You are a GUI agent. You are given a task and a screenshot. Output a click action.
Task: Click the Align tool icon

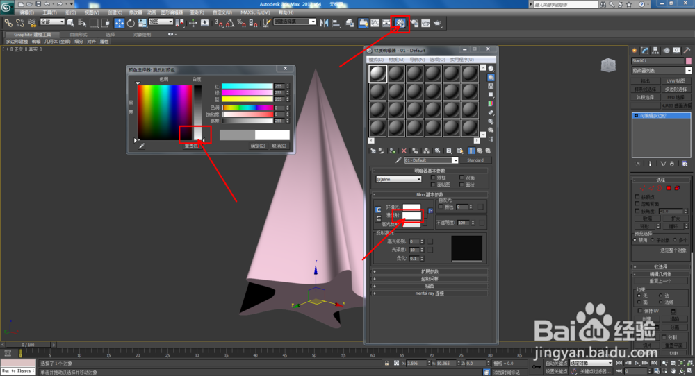pyautogui.click(x=336, y=23)
